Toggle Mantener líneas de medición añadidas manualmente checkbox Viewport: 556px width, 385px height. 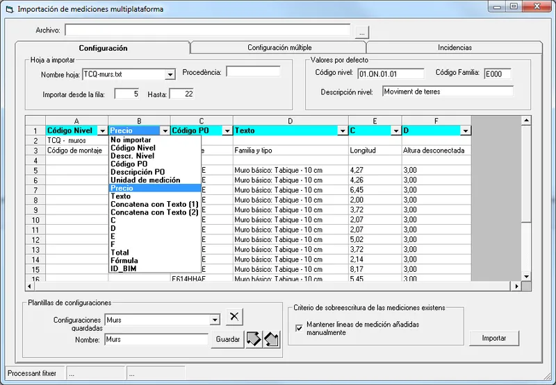[x=299, y=328]
